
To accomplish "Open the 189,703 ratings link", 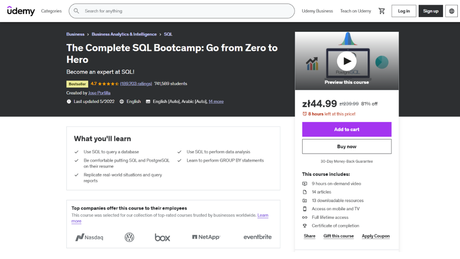I will click(136, 84).
